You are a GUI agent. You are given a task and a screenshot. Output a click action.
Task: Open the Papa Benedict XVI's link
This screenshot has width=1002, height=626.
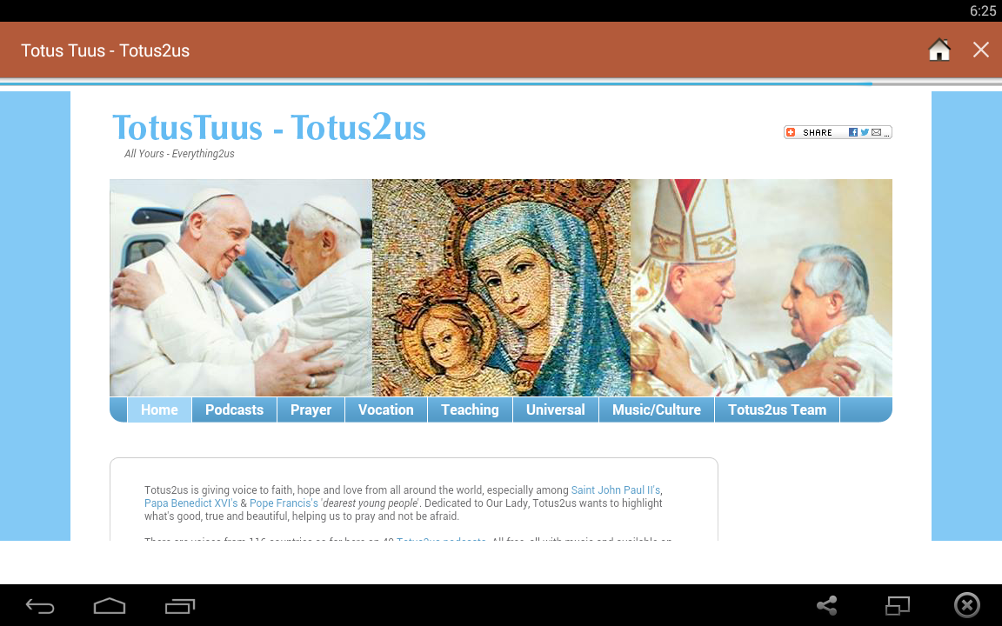[191, 503]
